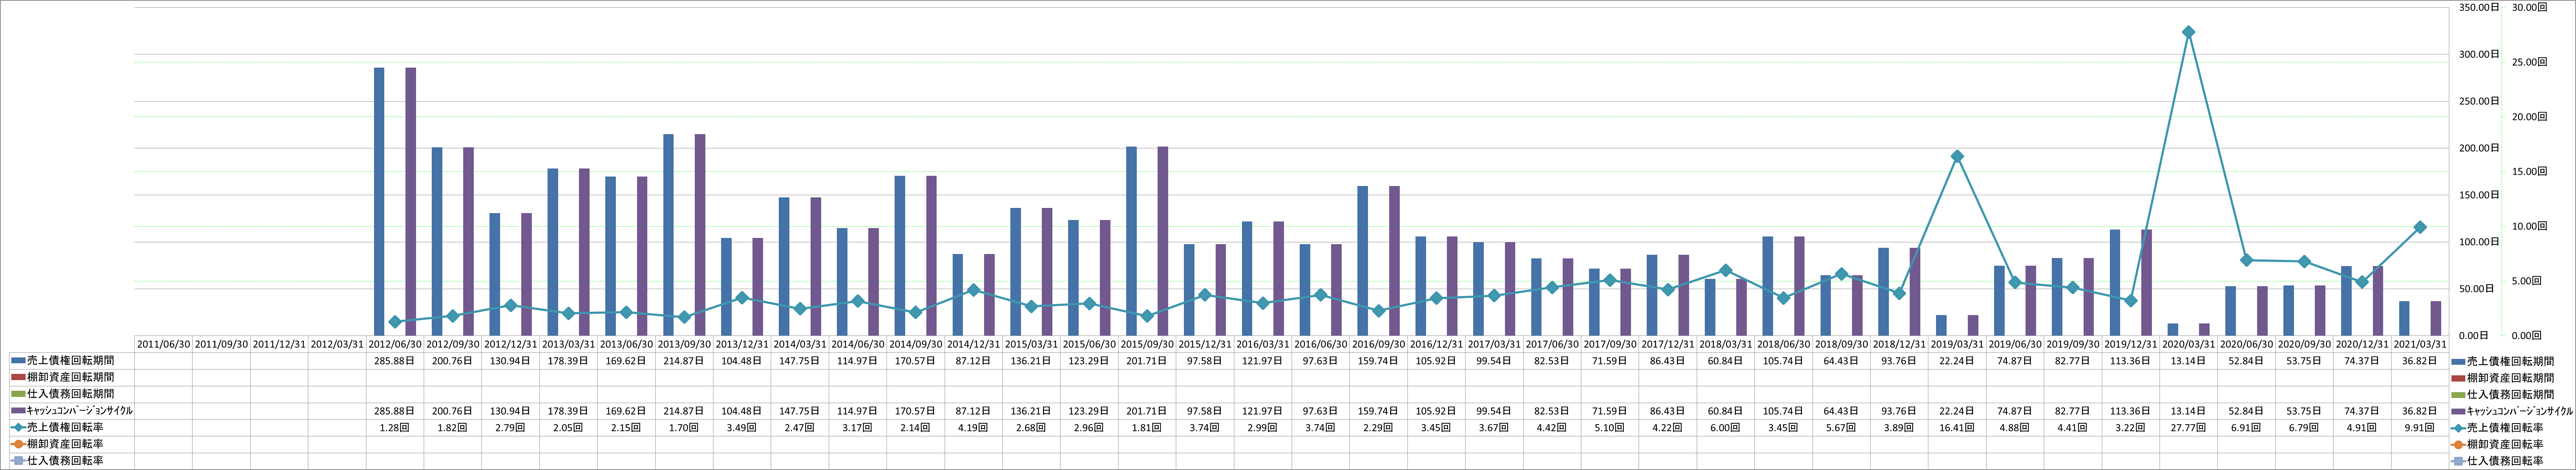Click the left legend label 仕入債務回転期間

71,394
